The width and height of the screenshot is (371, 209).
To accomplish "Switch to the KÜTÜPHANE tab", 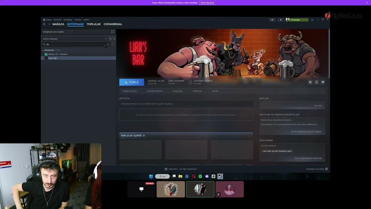I will coord(75,24).
